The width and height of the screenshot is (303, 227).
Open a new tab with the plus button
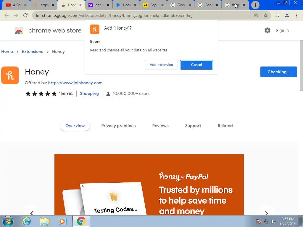click(255, 5)
